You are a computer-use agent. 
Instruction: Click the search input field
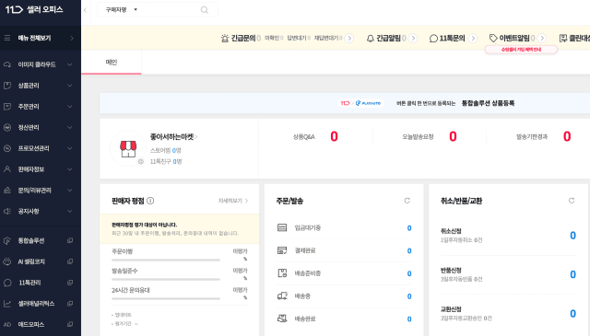coord(170,10)
